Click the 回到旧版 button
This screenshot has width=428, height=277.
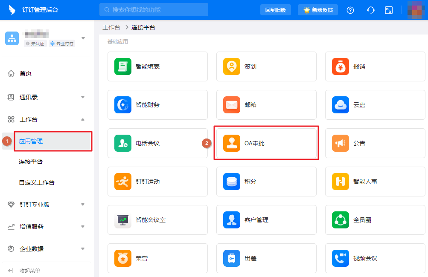pos(275,9)
